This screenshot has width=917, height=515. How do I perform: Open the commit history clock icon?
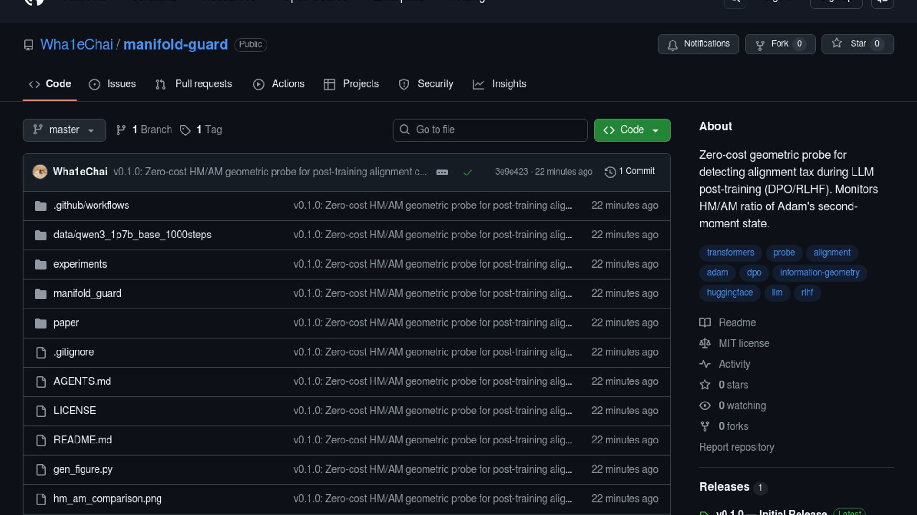(610, 172)
